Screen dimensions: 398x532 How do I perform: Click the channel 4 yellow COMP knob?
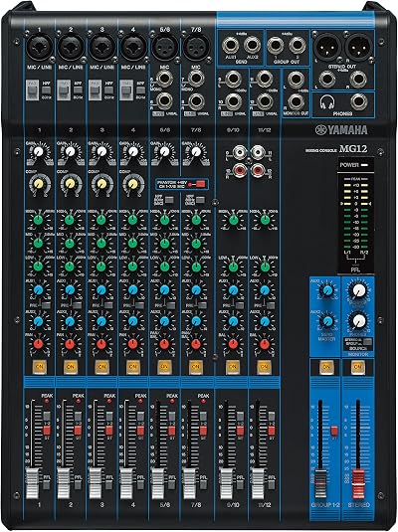point(133,184)
